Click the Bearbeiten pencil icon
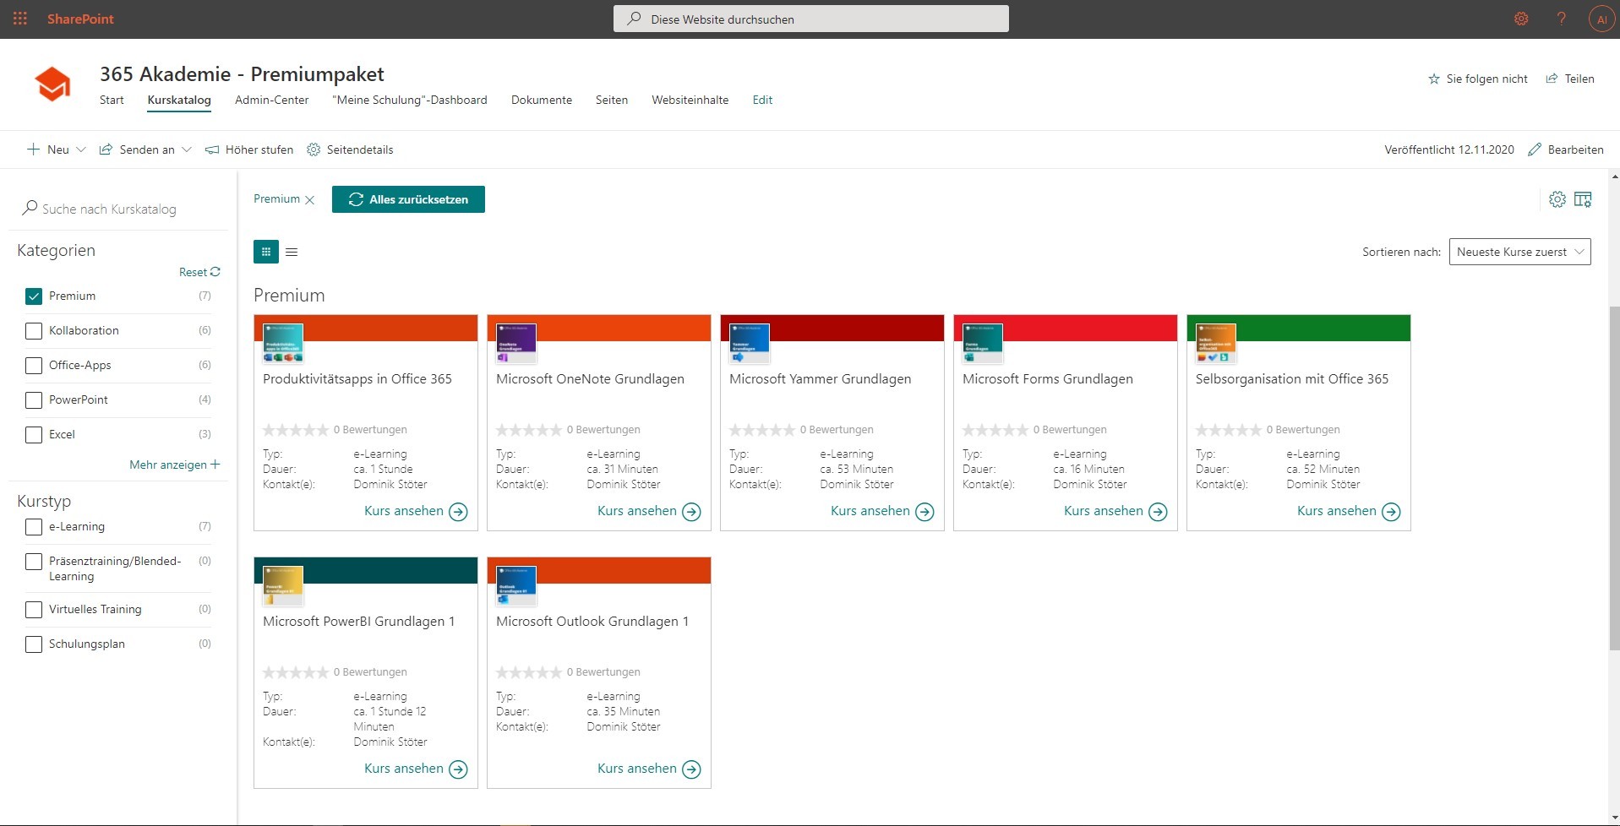The width and height of the screenshot is (1620, 826). (1535, 149)
